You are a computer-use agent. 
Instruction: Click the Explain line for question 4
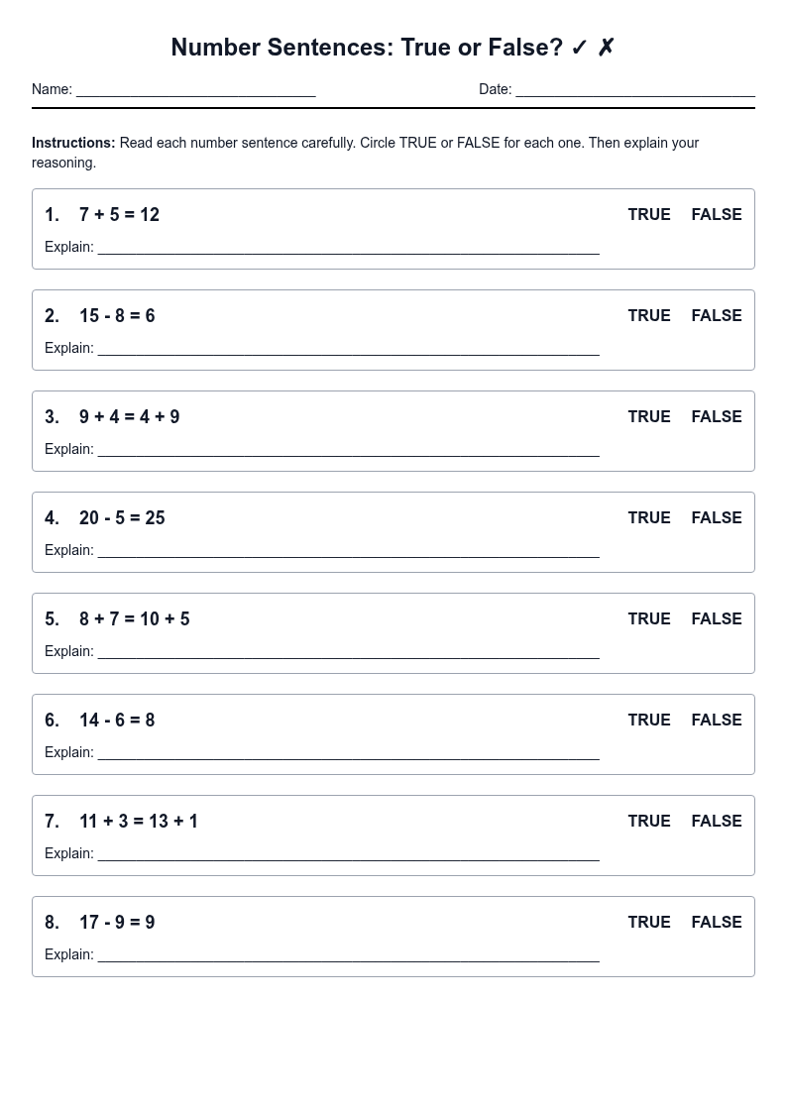click(349, 550)
